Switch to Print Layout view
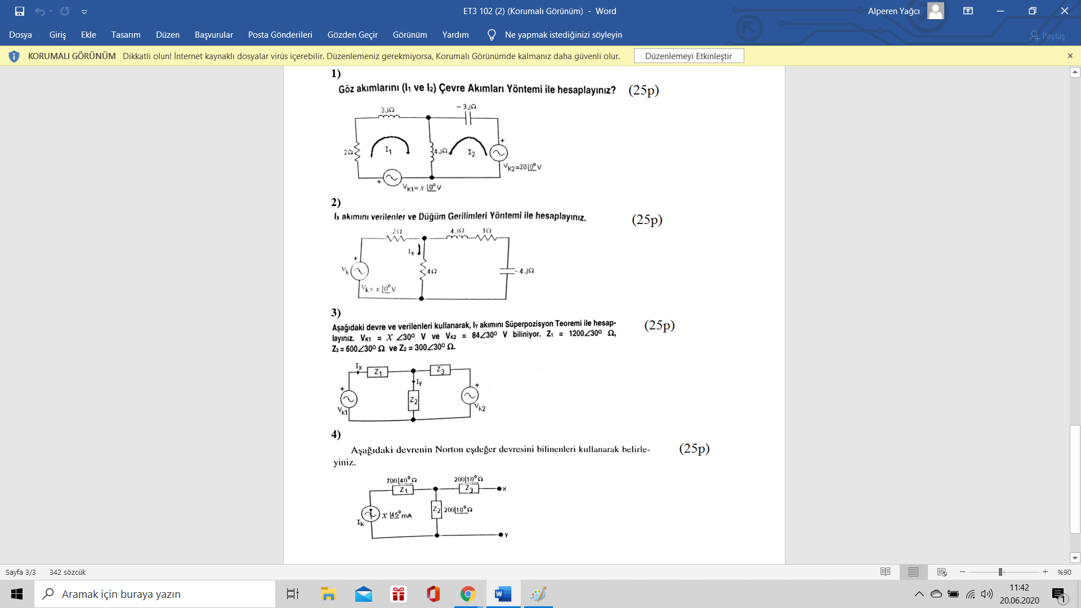Screen dimensions: 1081x608 tap(913, 572)
